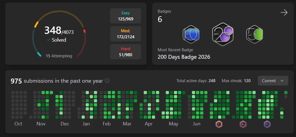The image size is (296, 137).
Task: Click the 15 Attempting label
Action: tap(59, 56)
